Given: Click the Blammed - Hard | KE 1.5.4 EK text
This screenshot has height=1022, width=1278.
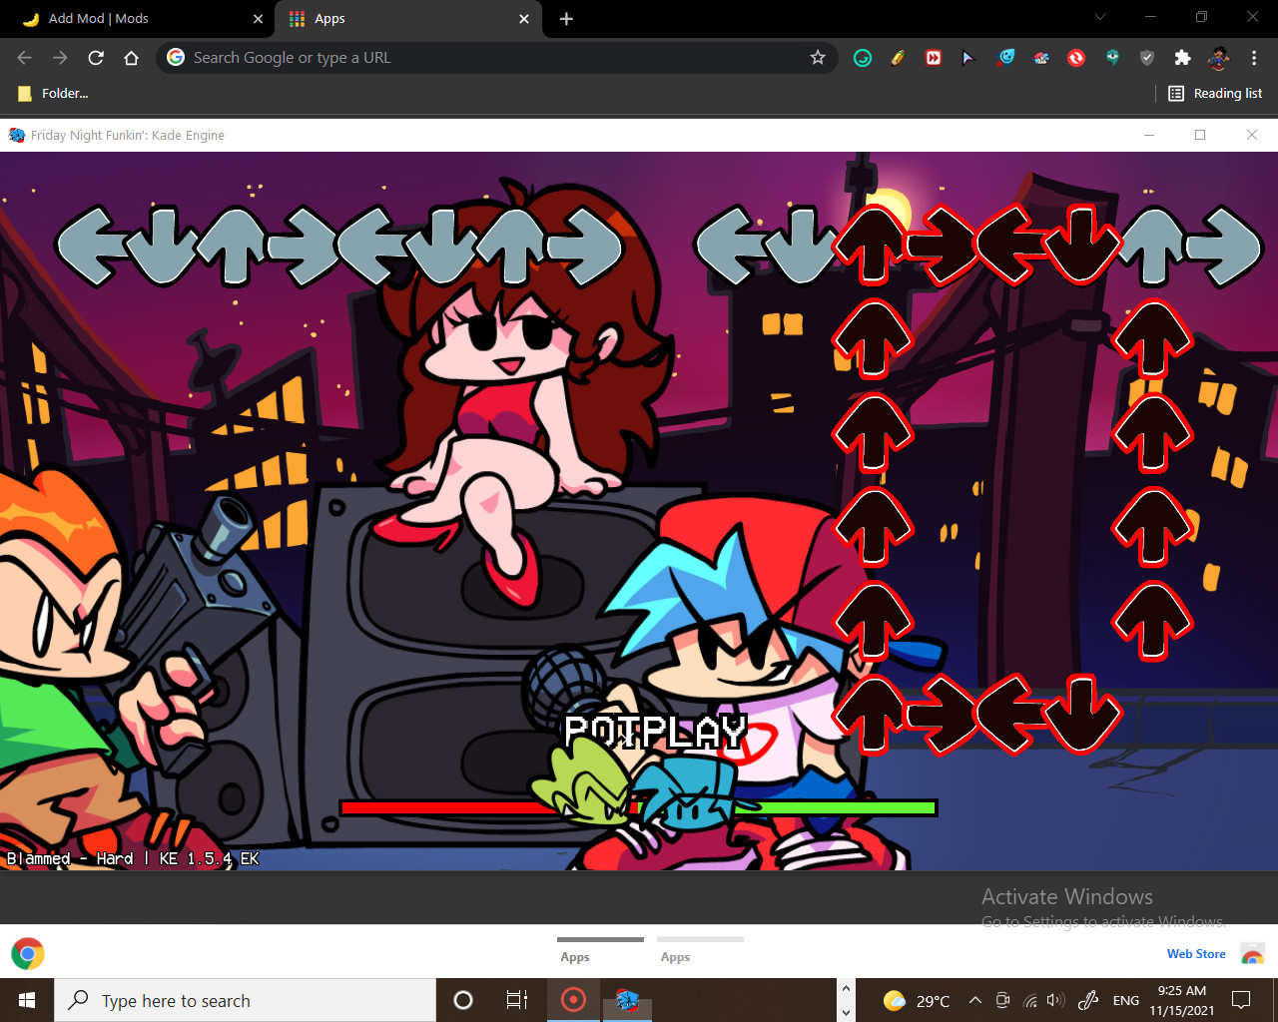Looking at the screenshot, I should [133, 858].
